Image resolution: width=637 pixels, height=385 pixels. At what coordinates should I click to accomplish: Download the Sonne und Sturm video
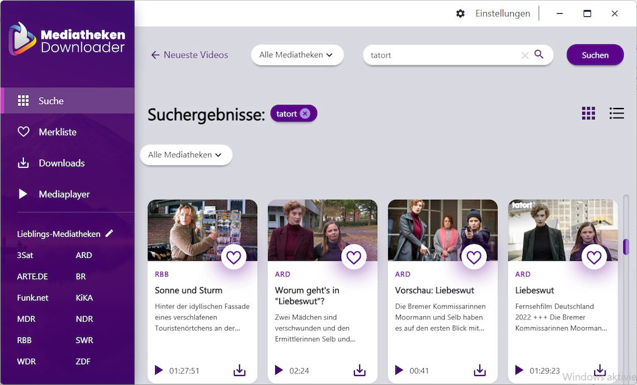(x=239, y=370)
